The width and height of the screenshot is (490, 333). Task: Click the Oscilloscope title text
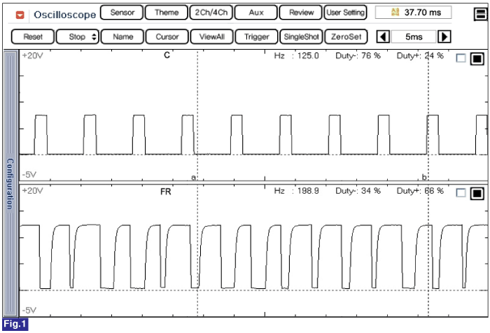(x=64, y=15)
